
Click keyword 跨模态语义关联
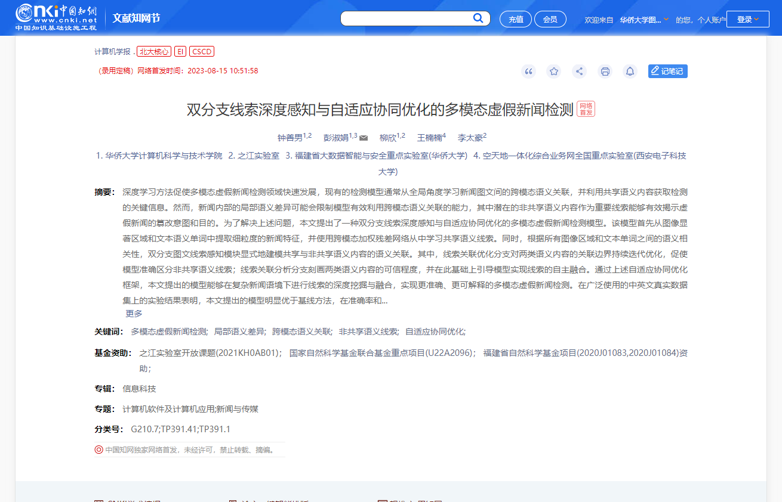pyautogui.click(x=301, y=331)
